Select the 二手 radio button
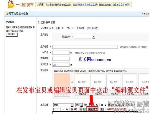This screenshot has height=114, width=150. tap(63, 28)
